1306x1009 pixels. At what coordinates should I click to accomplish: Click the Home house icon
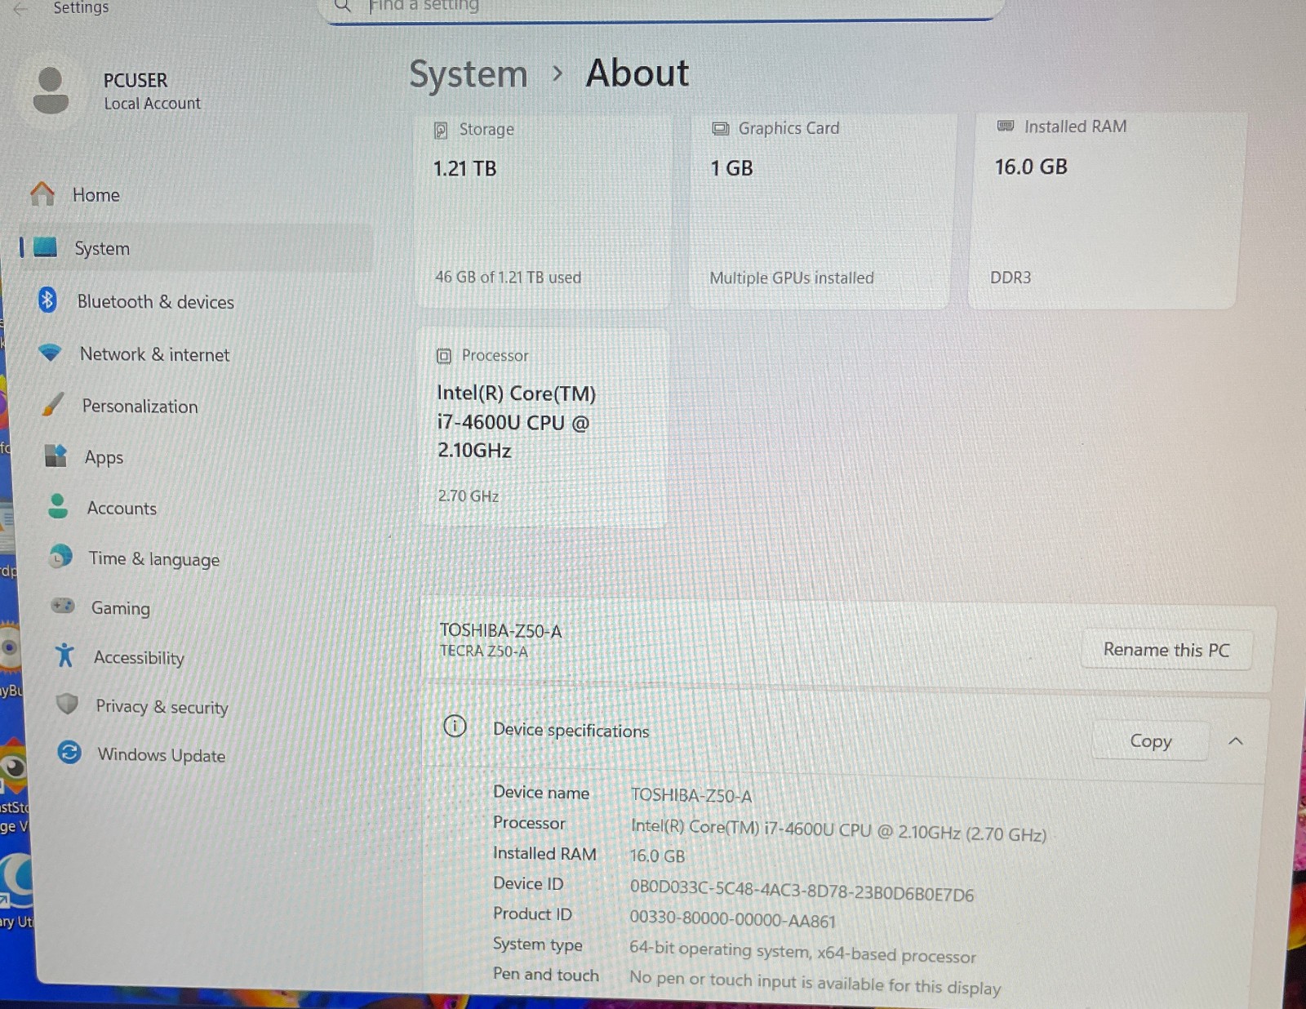coord(42,193)
